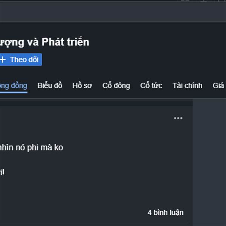
Task: Select the Cổ đông tab
Action: pos(116,86)
